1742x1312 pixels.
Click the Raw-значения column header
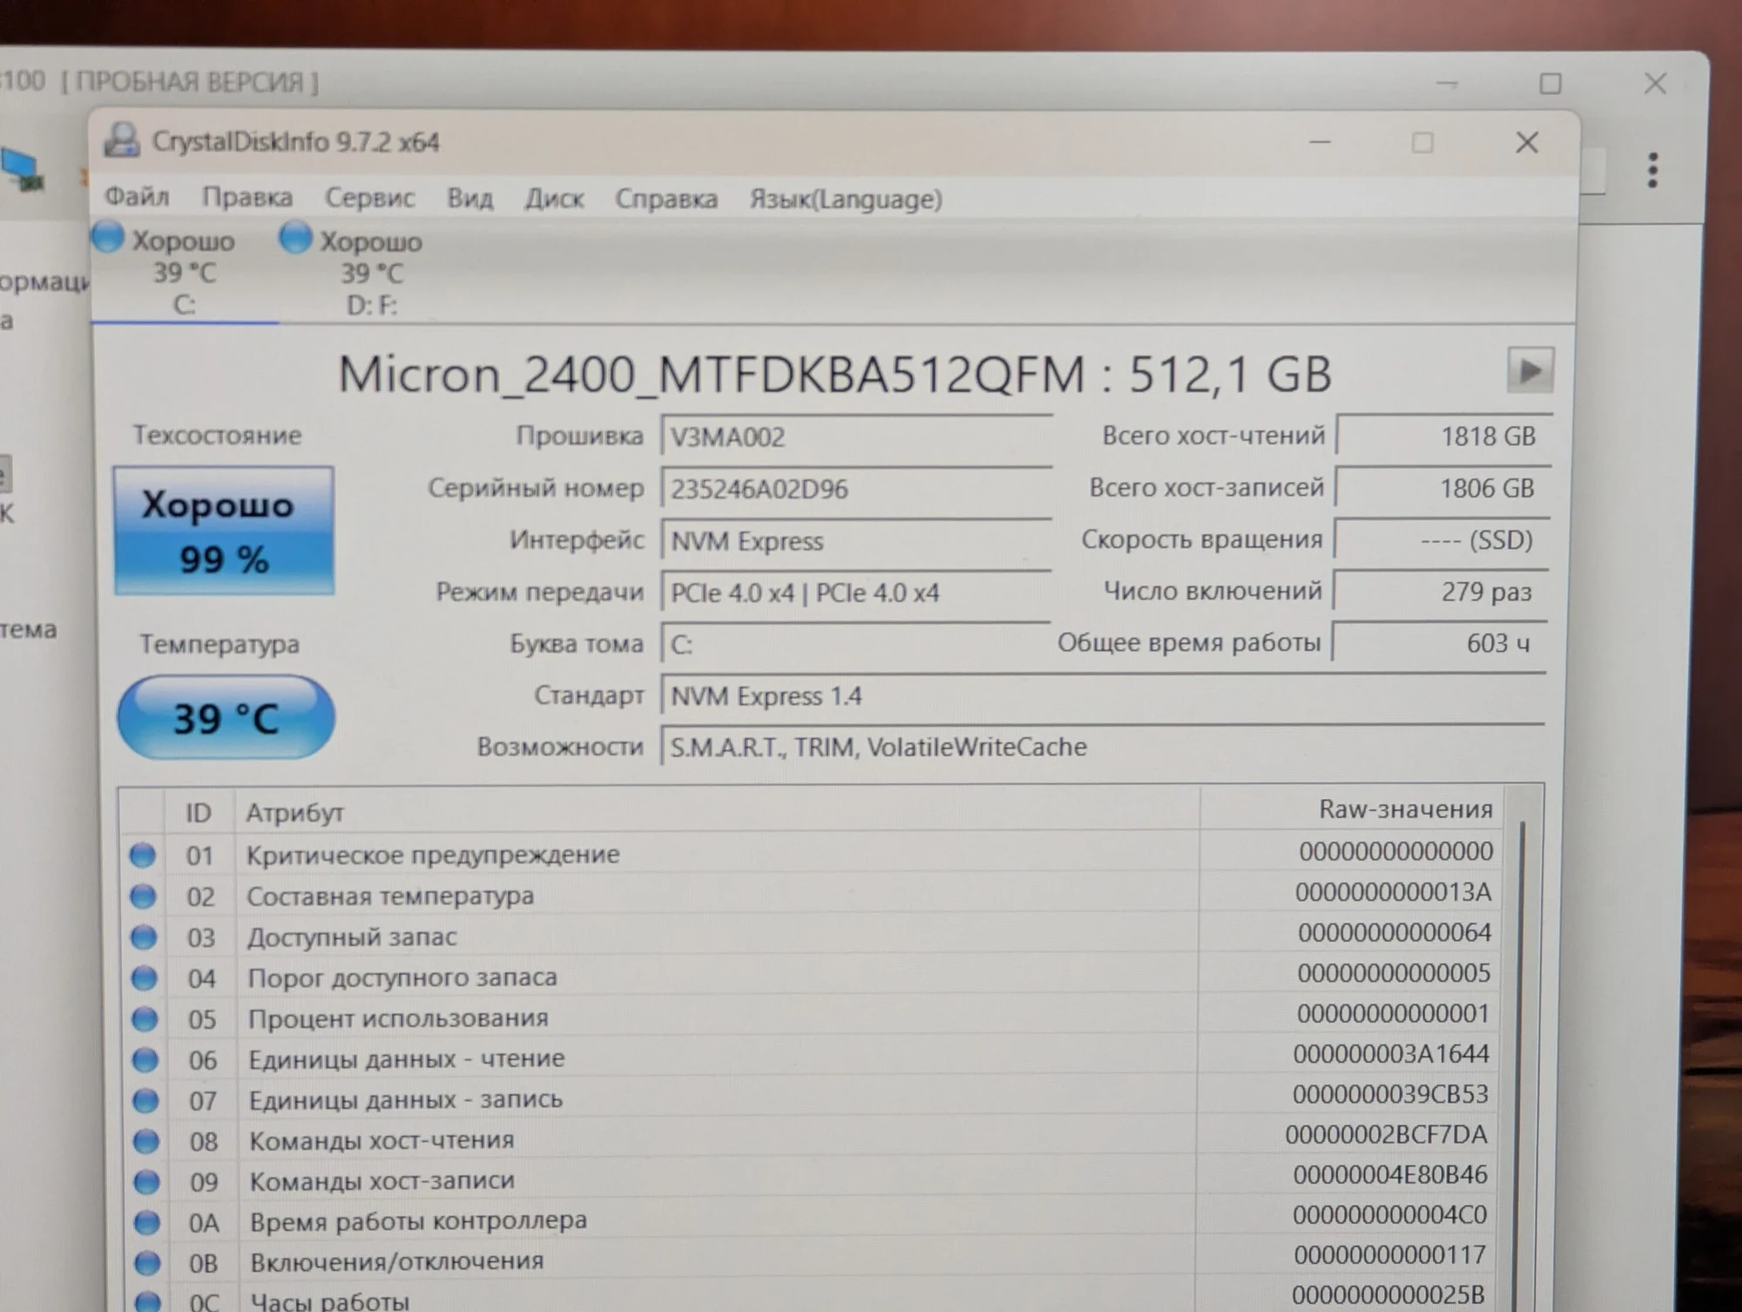point(1352,809)
